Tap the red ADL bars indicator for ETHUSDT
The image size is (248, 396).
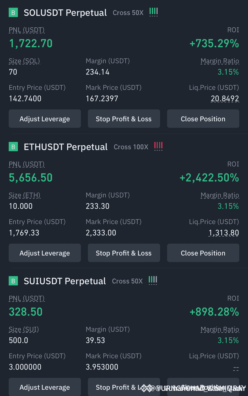158,146
